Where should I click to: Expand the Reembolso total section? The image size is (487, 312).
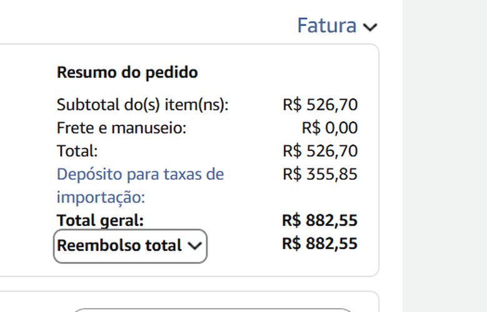pos(130,246)
